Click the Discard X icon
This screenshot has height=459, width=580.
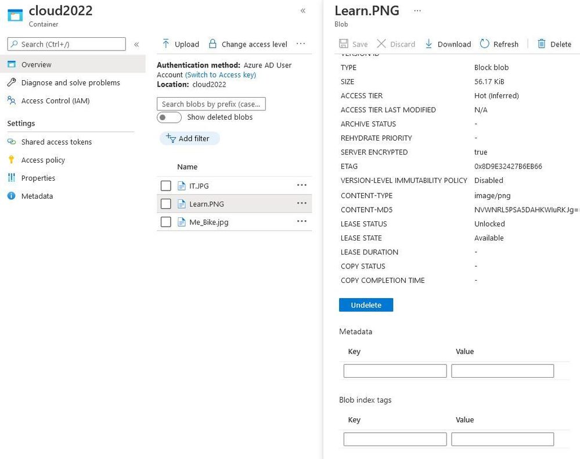(381, 44)
